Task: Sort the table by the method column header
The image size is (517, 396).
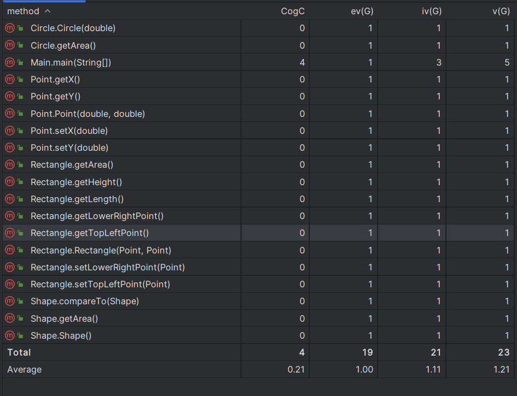Action: tap(23, 11)
